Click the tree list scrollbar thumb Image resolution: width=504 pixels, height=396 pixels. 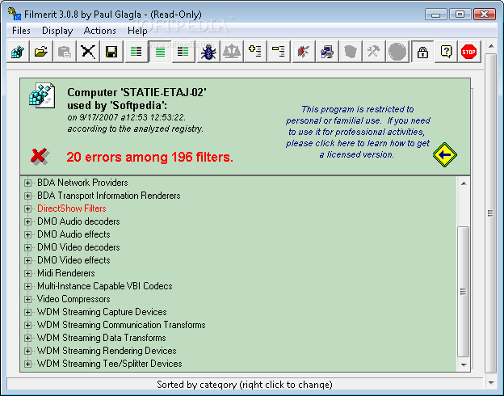coord(463,292)
